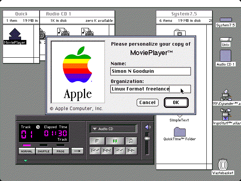Click Cancel in the personalize dialog

(147, 103)
